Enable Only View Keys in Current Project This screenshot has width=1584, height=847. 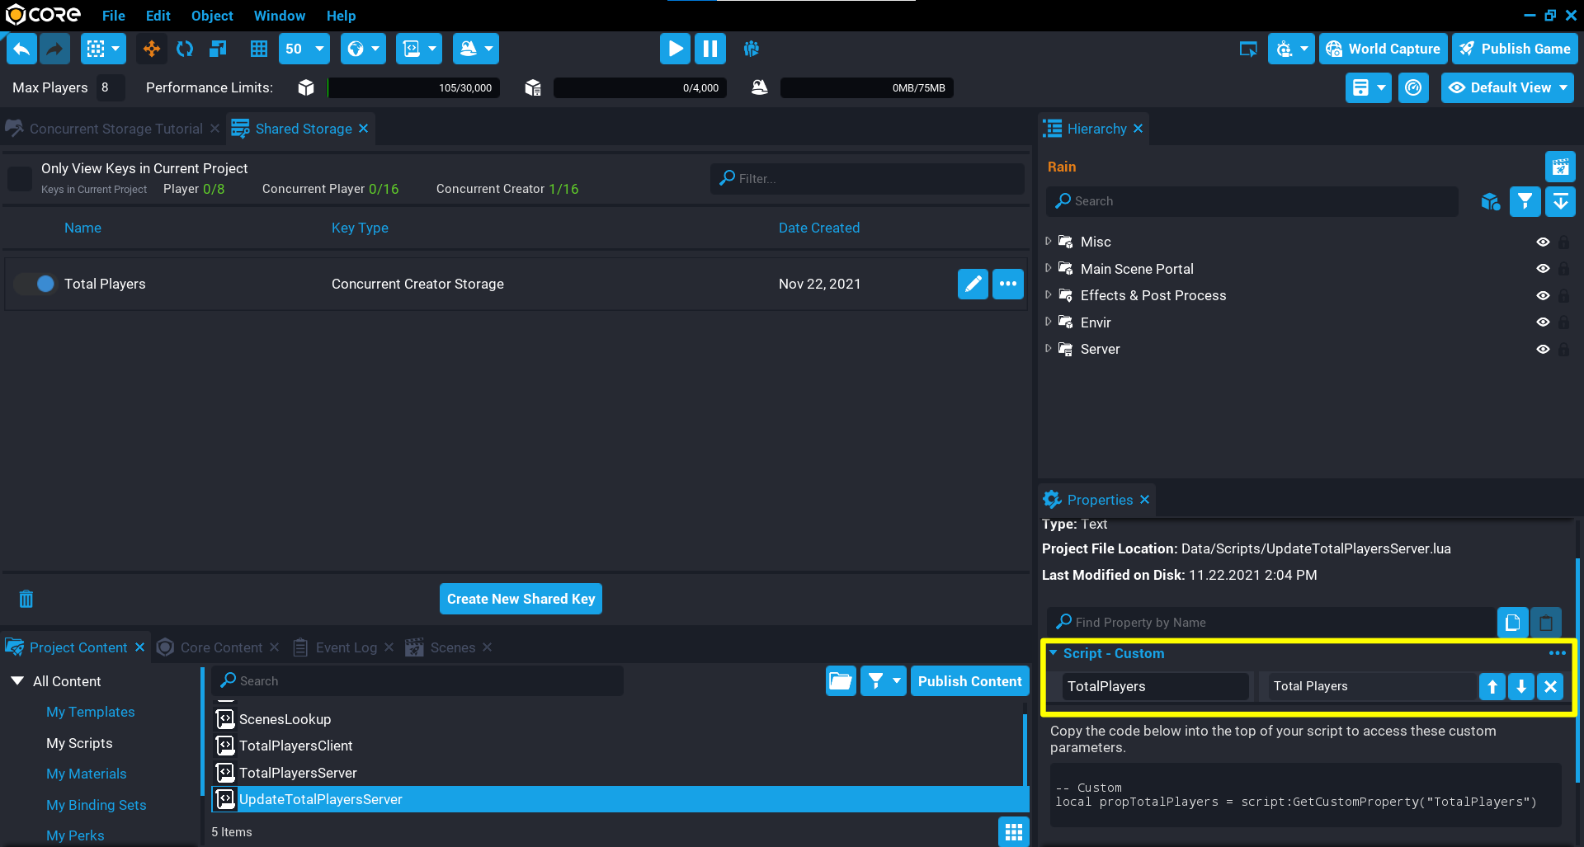click(19, 178)
